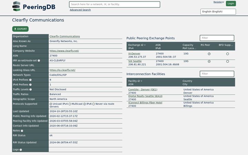Open the Register link
Viewport: 248px width, 155px height.
(x=218, y=2)
